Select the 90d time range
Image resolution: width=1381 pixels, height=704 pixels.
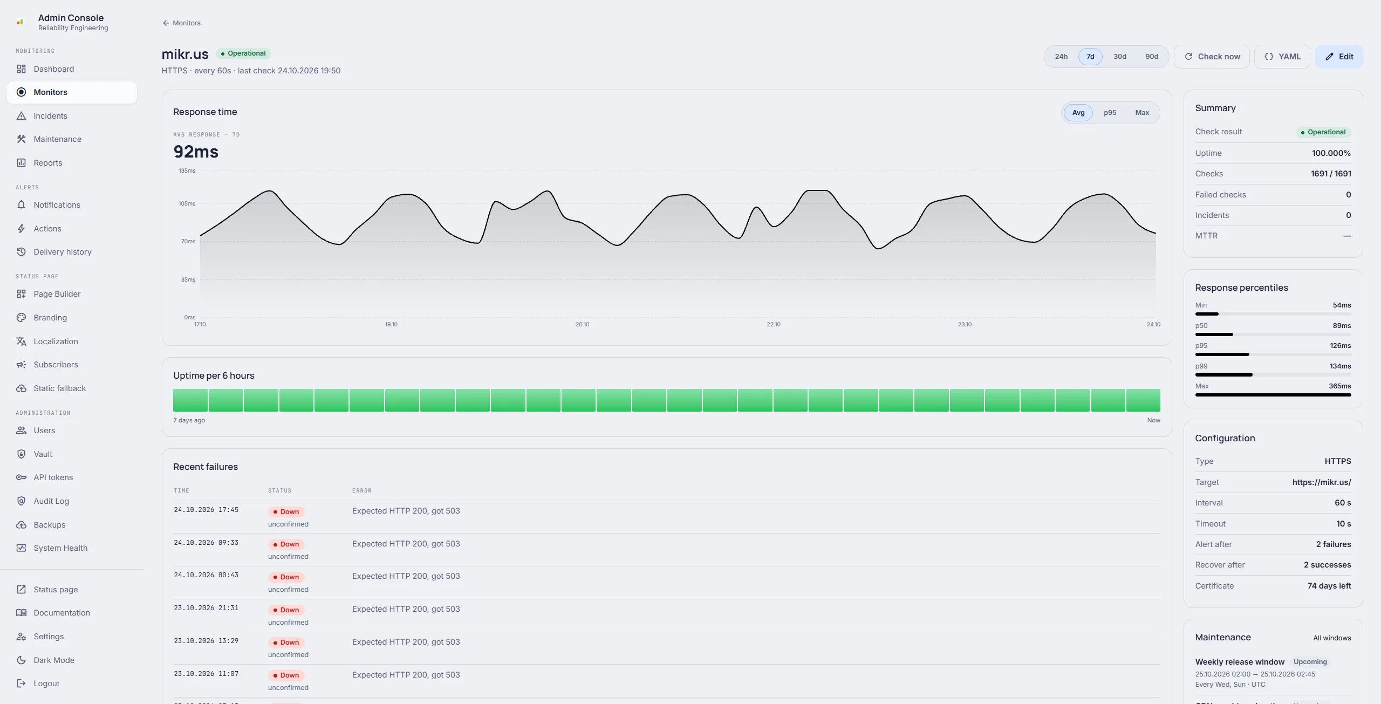coord(1152,57)
